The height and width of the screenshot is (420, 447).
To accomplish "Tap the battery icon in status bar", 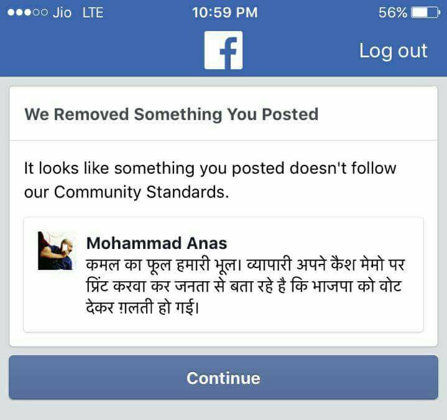I will point(426,12).
